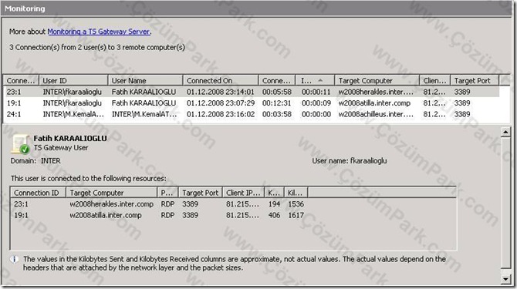Click the Clien... column header
517x289 pixels.
tap(435, 81)
